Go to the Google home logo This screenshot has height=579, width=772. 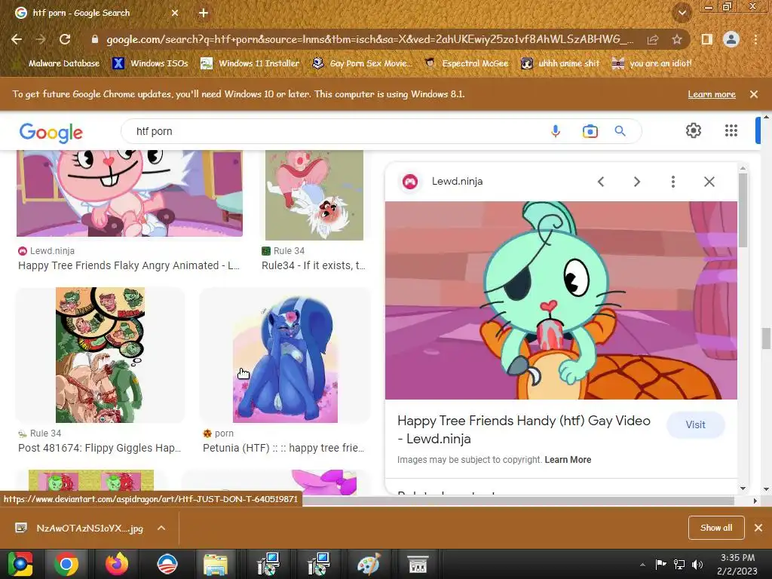[x=51, y=133]
